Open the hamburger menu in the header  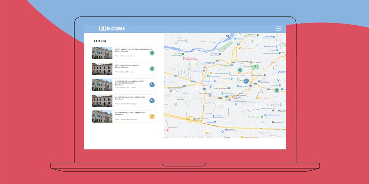coord(279,28)
